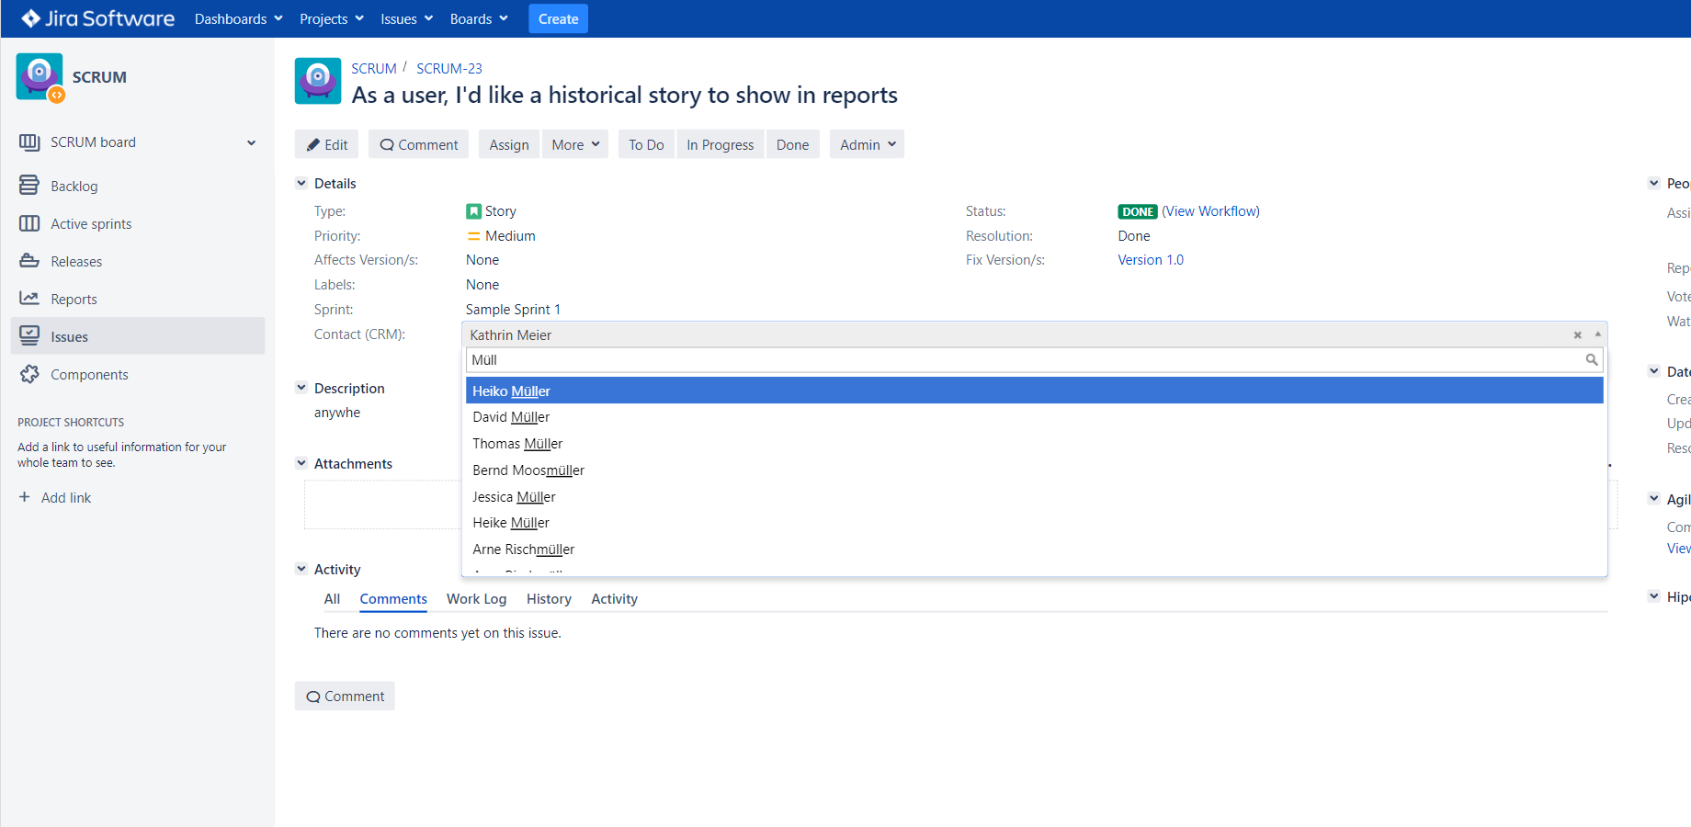Switch to the Comments tab
The image size is (1691, 827).
coord(393,599)
